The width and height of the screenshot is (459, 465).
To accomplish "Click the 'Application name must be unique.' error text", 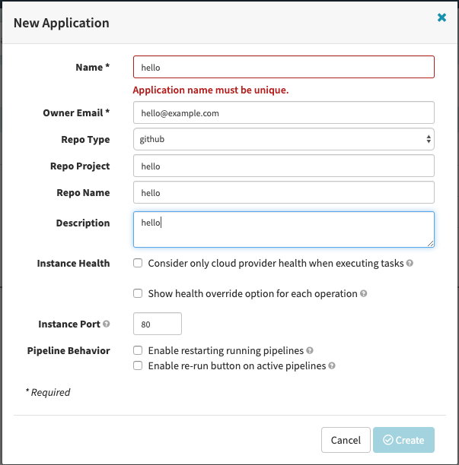I will tap(211, 90).
